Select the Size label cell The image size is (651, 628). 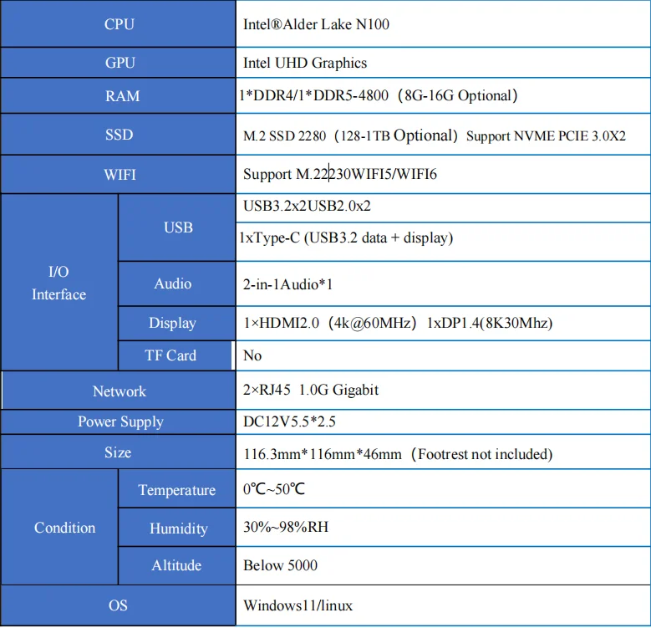pos(119,452)
